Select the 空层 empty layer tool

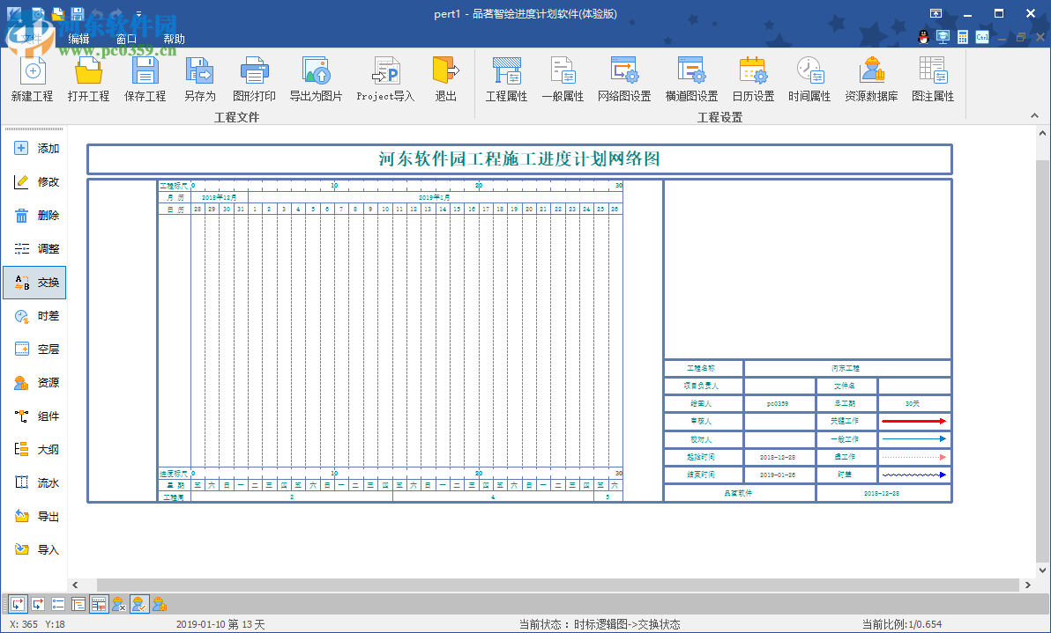(x=35, y=350)
